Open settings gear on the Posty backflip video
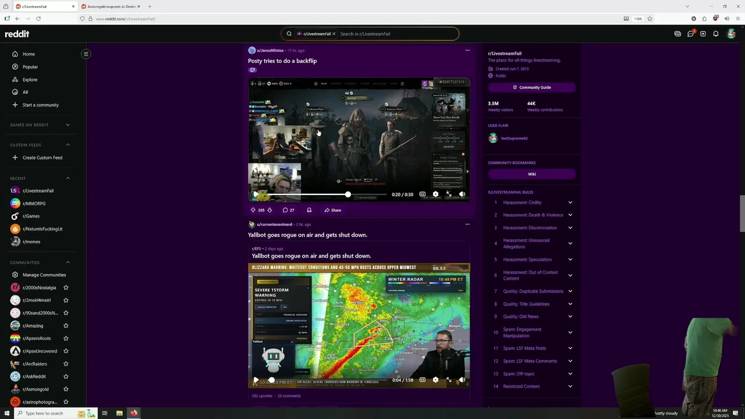The width and height of the screenshot is (745, 419). coord(435,194)
